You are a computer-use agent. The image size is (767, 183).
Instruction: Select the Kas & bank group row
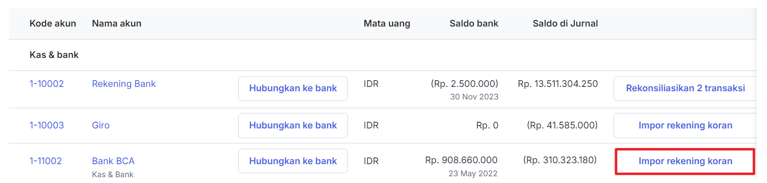(x=382, y=55)
